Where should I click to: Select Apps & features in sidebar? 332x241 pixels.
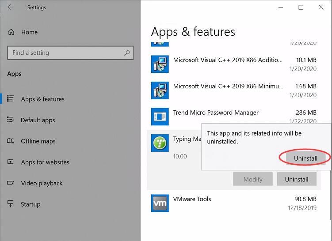(42, 99)
